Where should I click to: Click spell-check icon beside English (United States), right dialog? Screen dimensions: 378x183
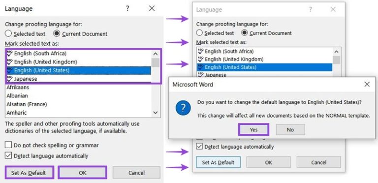pos(201,67)
